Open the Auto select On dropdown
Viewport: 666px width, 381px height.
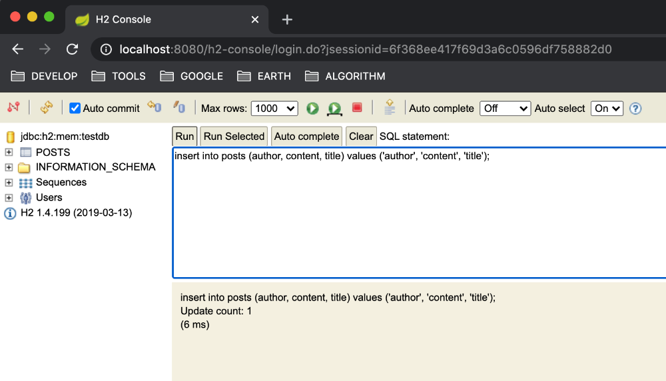[x=607, y=109]
